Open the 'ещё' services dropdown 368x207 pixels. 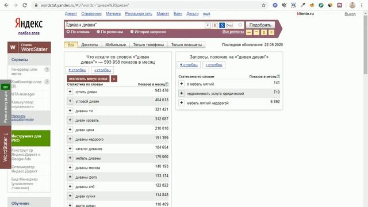click(206, 14)
